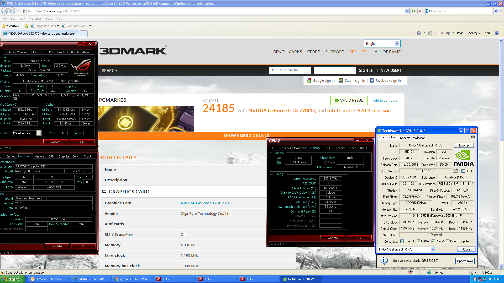Open the View menu in Internet Explorer
This screenshot has width=504, height=283.
(23, 19)
